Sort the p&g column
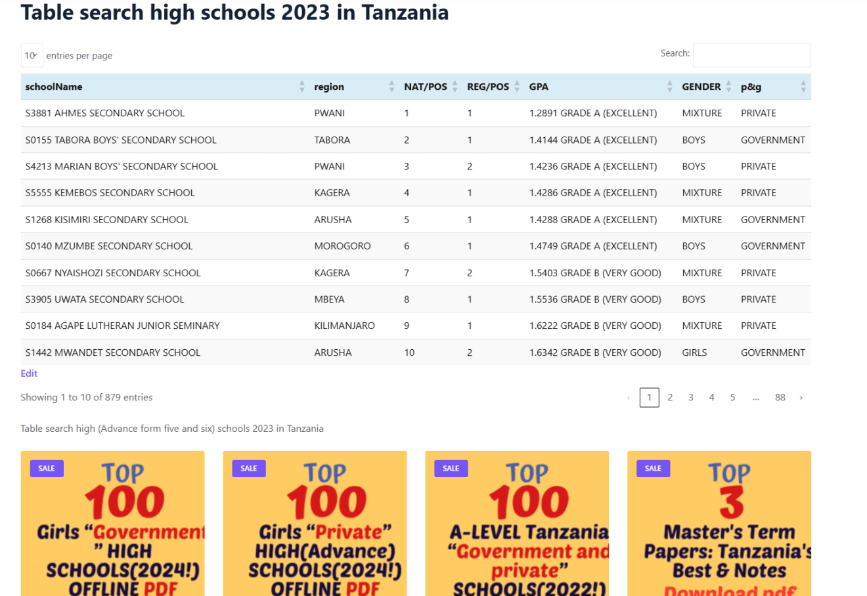The image size is (867, 596). pyautogui.click(x=803, y=86)
